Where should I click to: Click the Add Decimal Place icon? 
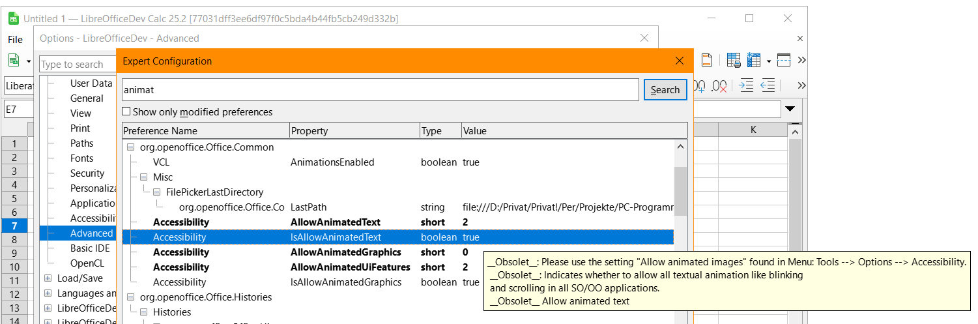pos(700,85)
